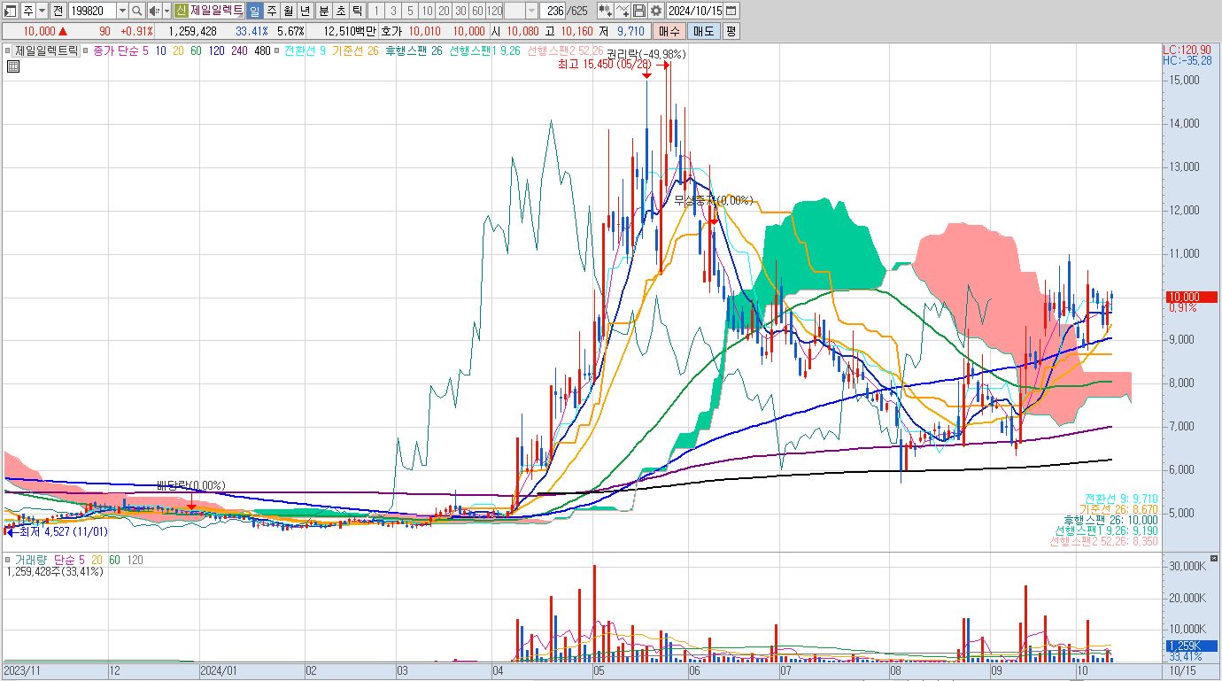Switch chart to 분 (minute) period

coord(323,11)
